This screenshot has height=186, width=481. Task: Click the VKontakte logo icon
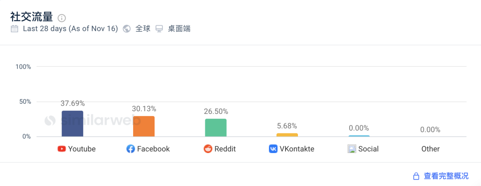273,149
